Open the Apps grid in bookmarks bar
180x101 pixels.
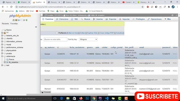coord(3,11)
